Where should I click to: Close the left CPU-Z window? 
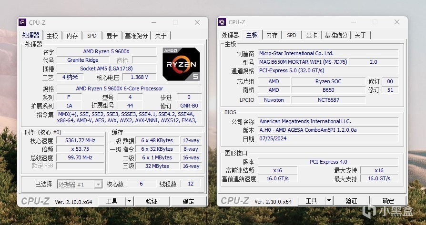pyautogui.click(x=197, y=22)
